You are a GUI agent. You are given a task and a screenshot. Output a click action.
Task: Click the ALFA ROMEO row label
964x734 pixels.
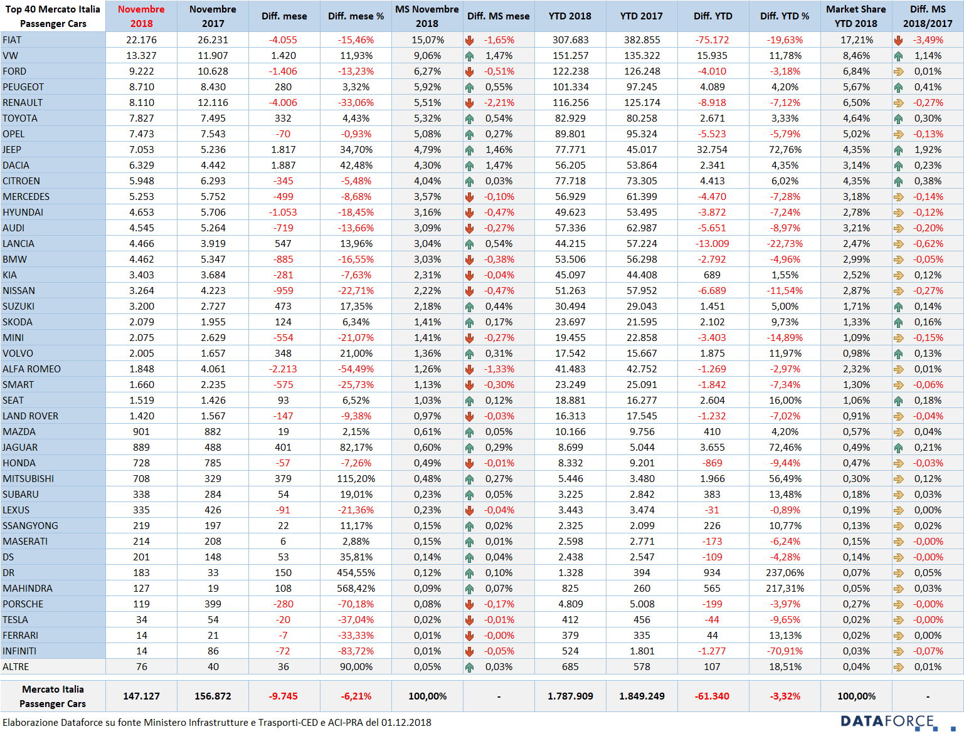(x=31, y=369)
